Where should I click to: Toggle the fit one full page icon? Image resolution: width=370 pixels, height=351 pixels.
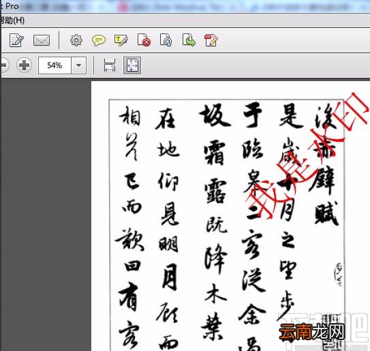132,65
